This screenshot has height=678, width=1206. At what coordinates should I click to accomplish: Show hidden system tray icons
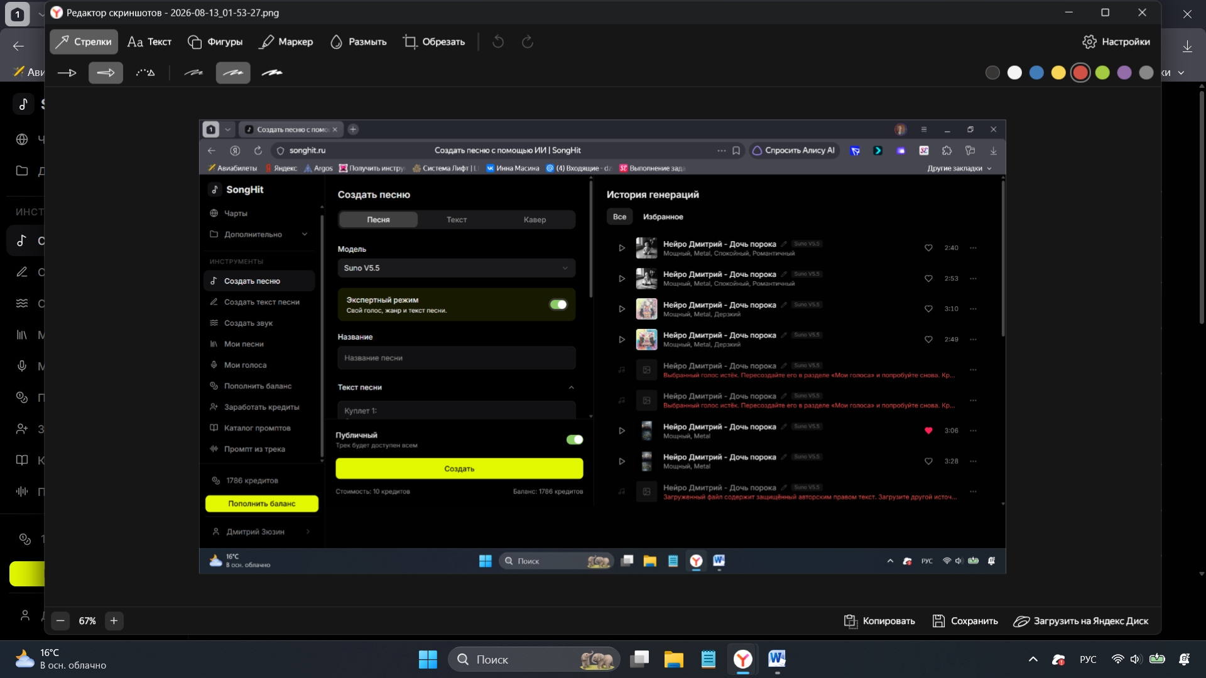coord(1033,659)
